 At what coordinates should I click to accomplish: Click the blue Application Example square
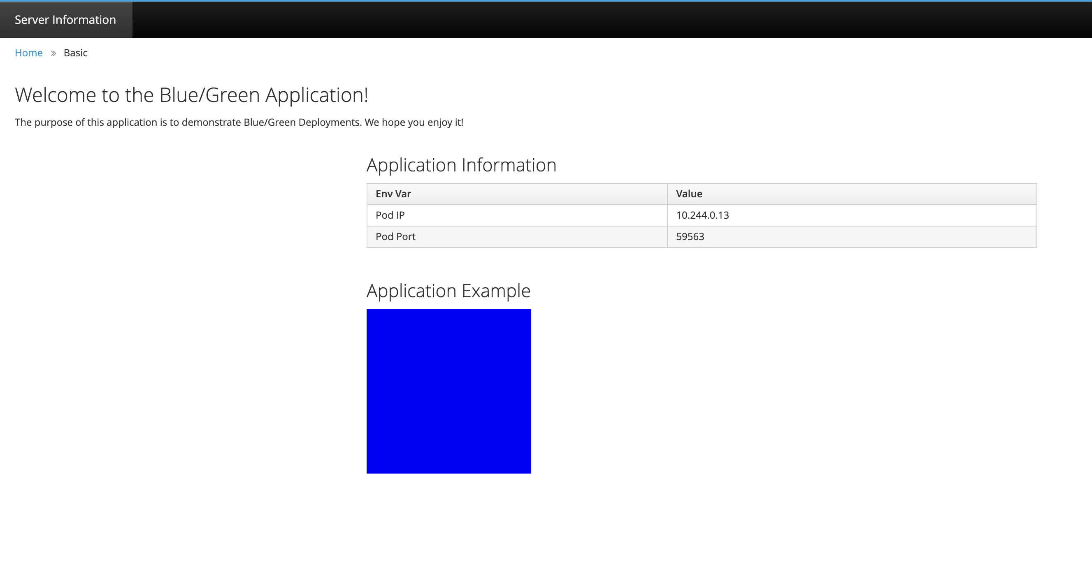click(x=448, y=391)
